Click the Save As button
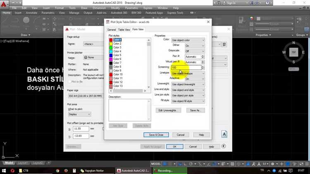Viewport: 310px width, 174px height. pos(196,110)
